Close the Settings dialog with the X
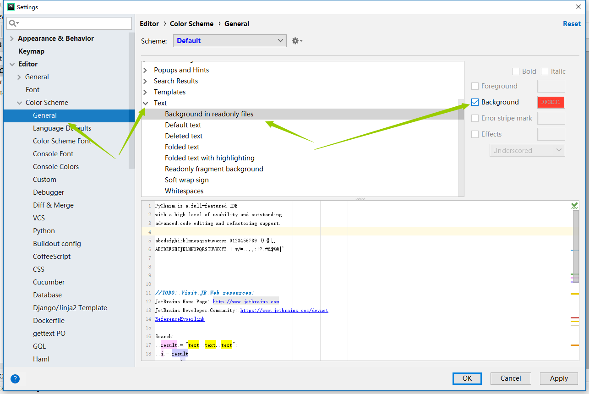589x394 pixels. (x=578, y=7)
